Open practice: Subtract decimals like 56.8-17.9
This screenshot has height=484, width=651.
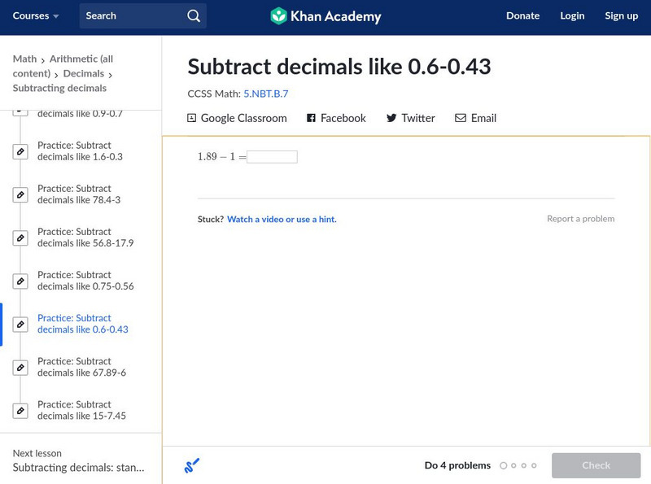(x=85, y=238)
